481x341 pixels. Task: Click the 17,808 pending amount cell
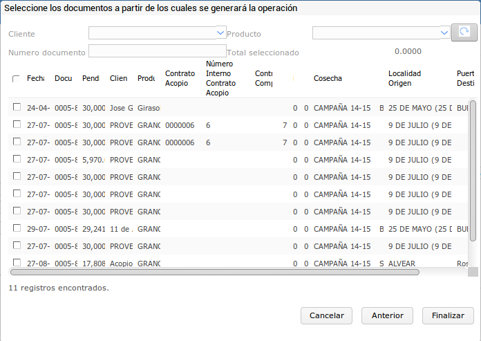93,264
